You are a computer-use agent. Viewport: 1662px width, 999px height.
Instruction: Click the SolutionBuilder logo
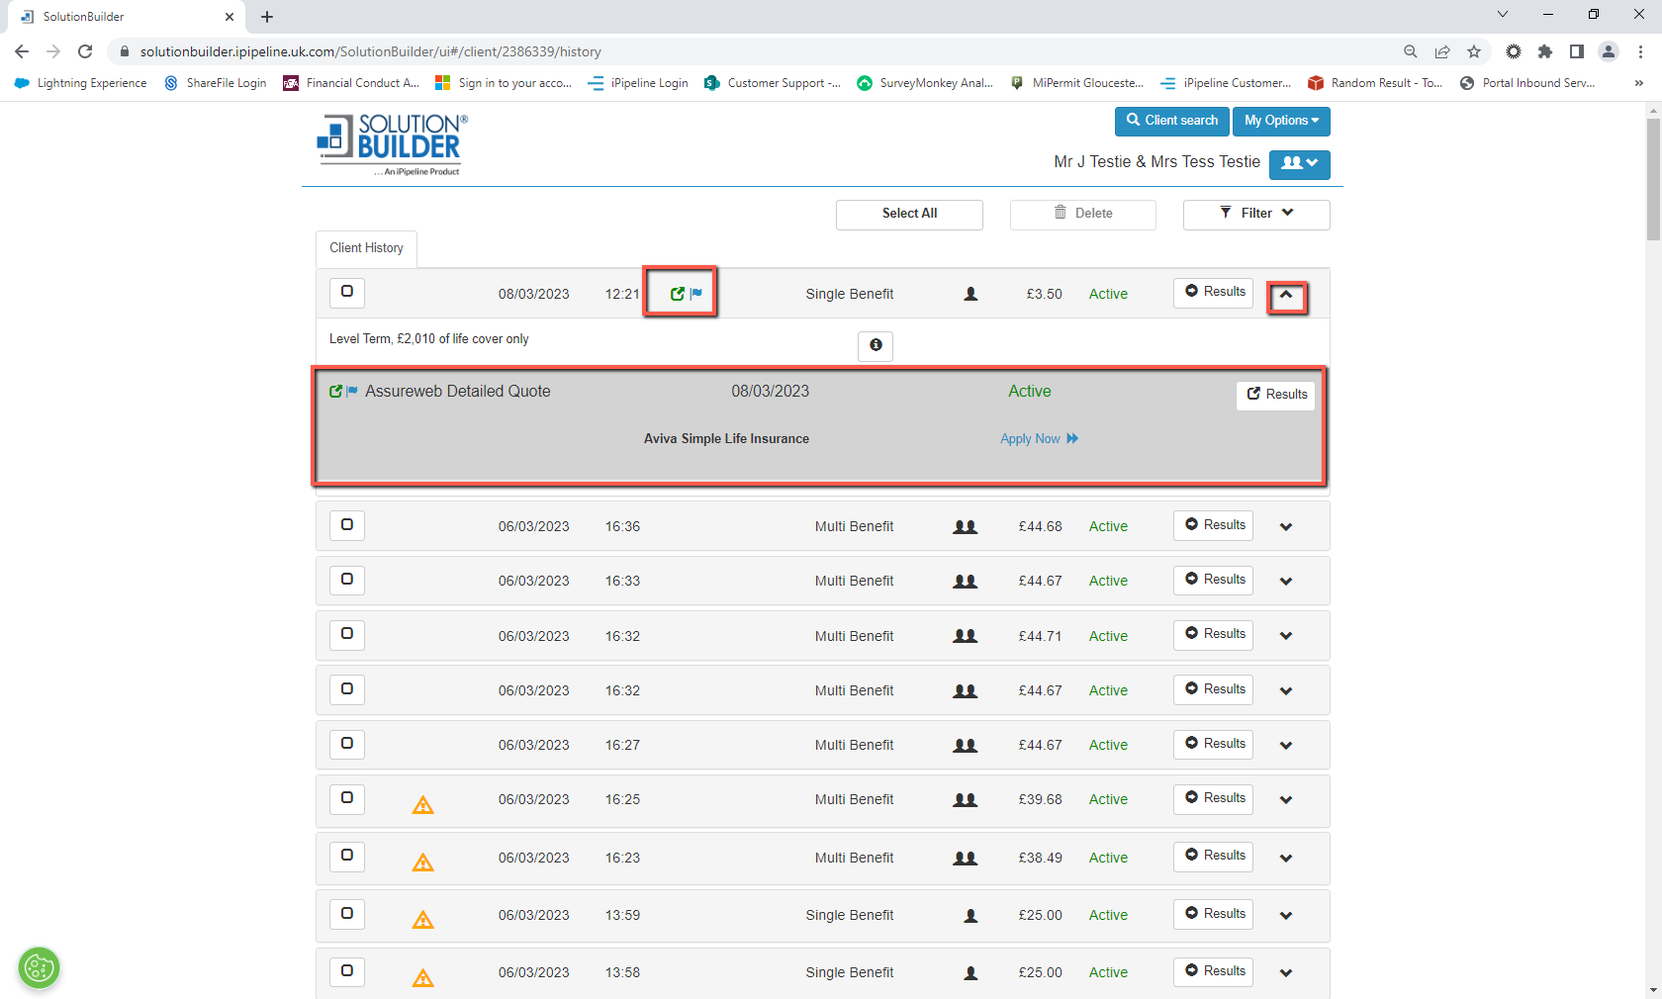(393, 144)
